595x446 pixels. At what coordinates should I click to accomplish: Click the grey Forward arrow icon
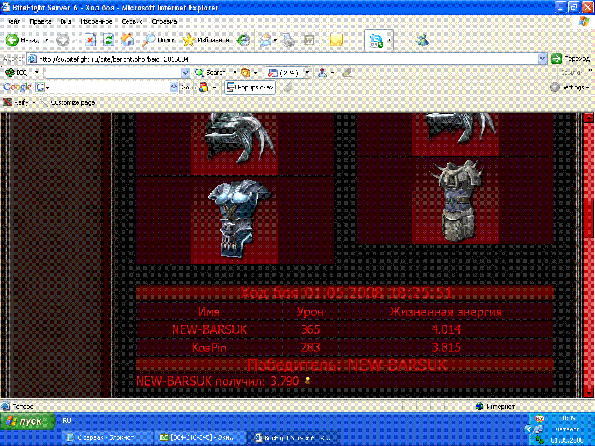coord(63,40)
